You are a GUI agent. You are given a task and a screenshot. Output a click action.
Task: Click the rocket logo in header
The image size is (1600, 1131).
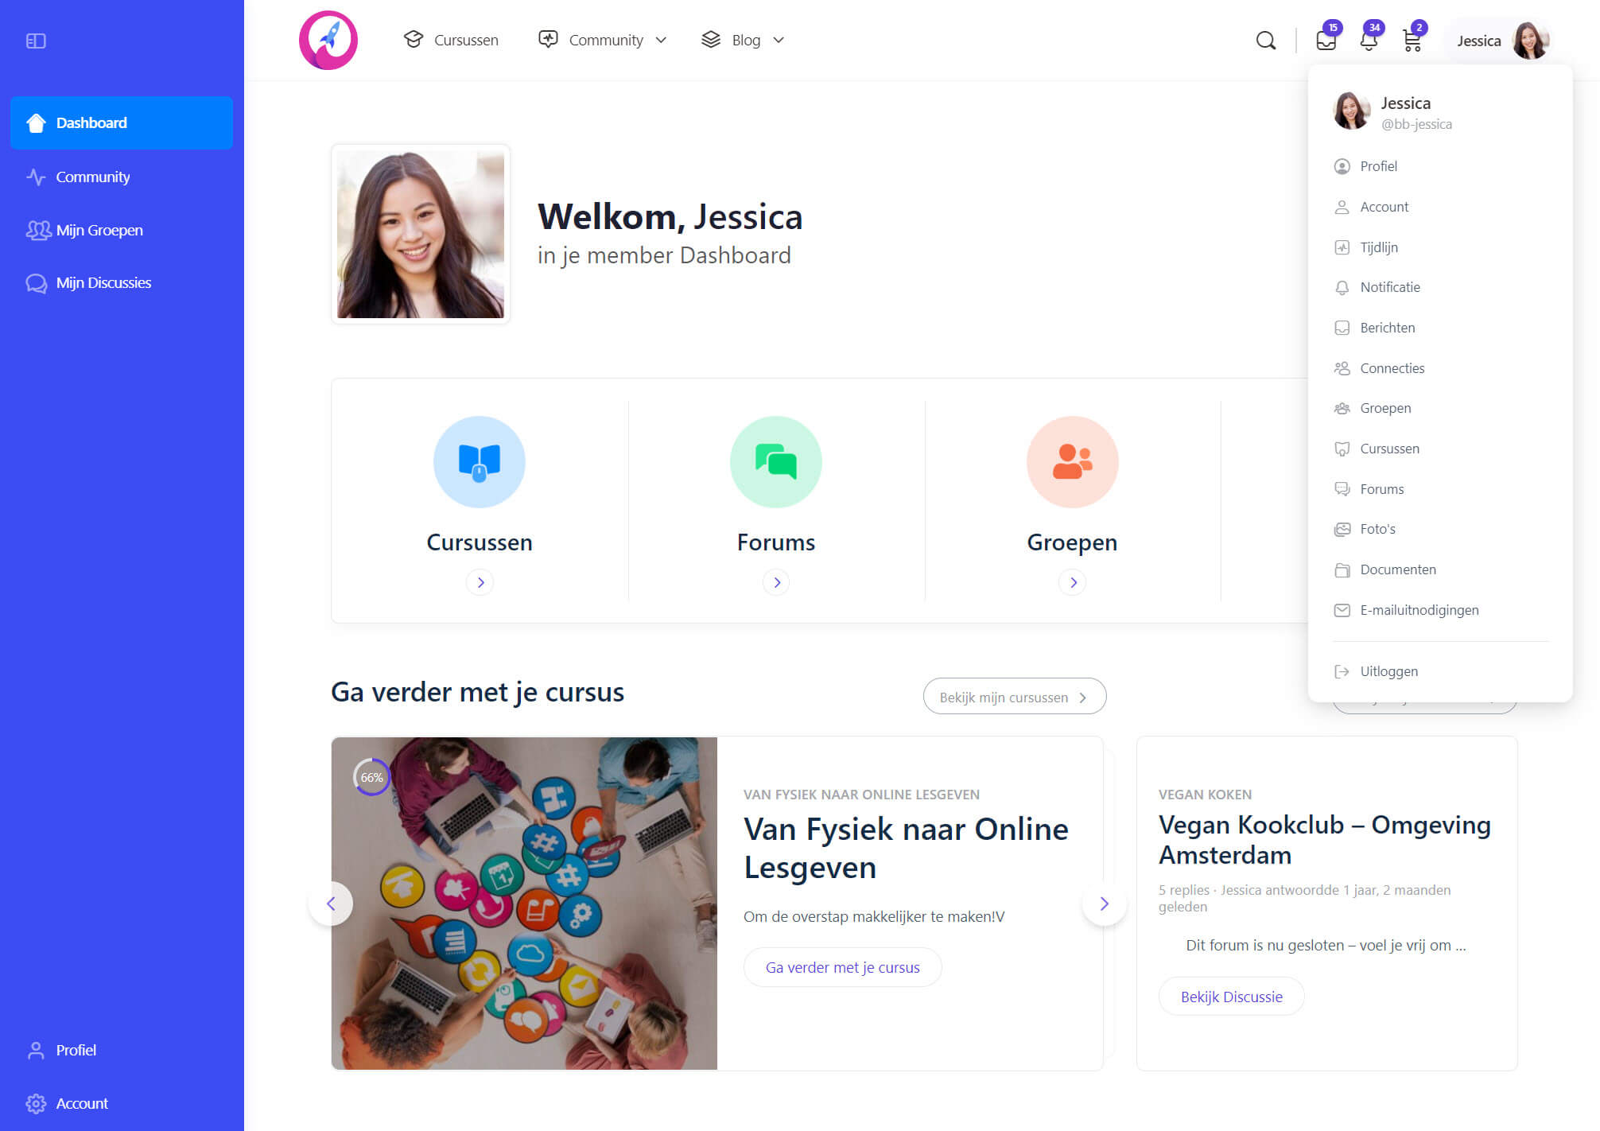[x=328, y=40]
